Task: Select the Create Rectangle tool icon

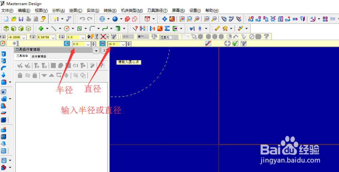Action: click(x=79, y=28)
